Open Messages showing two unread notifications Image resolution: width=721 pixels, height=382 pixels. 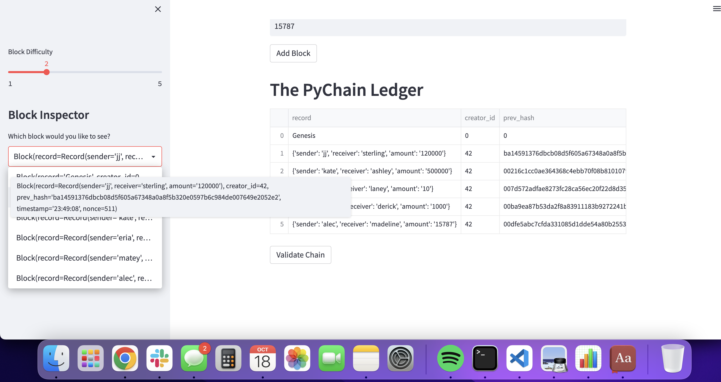[194, 358]
